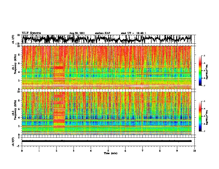Click the ch.2 frequency tick label '2'
Viewport: 219px width, 169px height.
(19, 126)
